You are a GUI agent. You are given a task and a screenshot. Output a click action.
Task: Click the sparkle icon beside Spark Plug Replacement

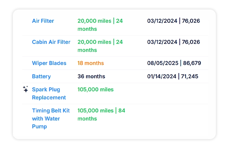click(x=26, y=89)
